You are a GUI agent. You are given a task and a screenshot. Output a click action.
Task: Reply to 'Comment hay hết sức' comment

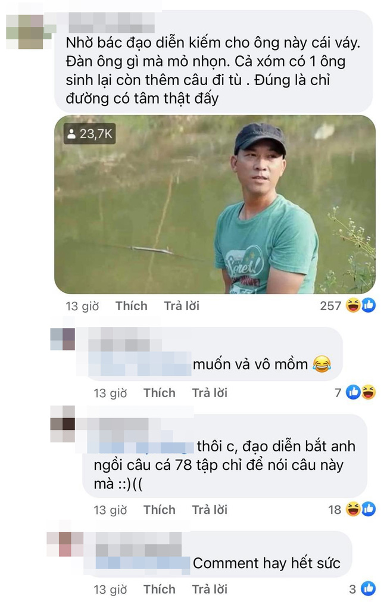coord(210,589)
